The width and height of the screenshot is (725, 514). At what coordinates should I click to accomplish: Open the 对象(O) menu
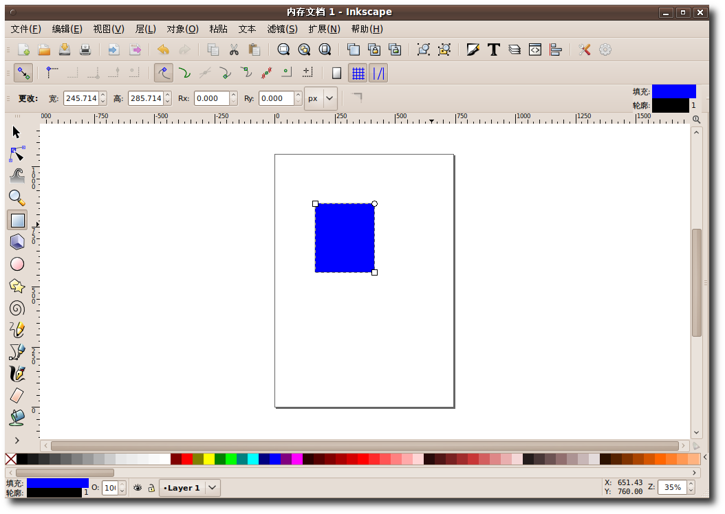click(x=182, y=29)
